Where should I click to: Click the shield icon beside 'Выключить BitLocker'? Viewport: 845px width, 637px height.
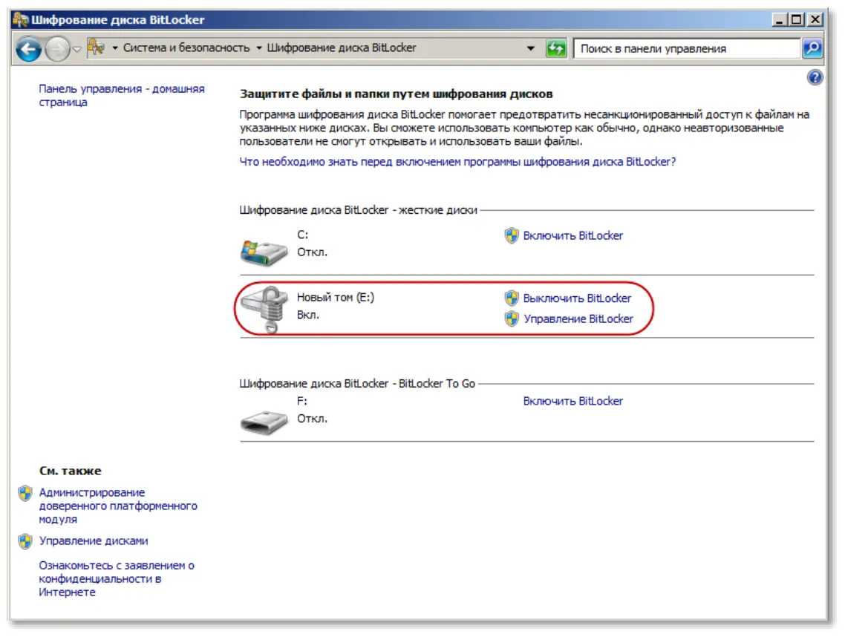tap(512, 298)
